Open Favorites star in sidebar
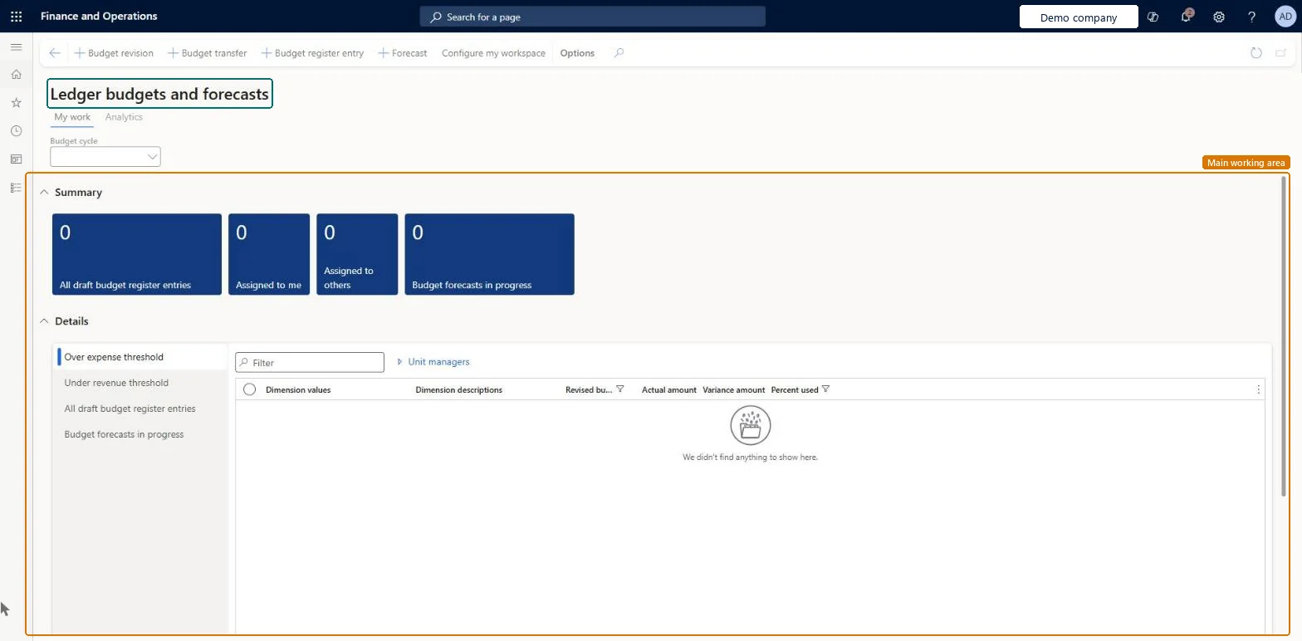 pos(16,103)
